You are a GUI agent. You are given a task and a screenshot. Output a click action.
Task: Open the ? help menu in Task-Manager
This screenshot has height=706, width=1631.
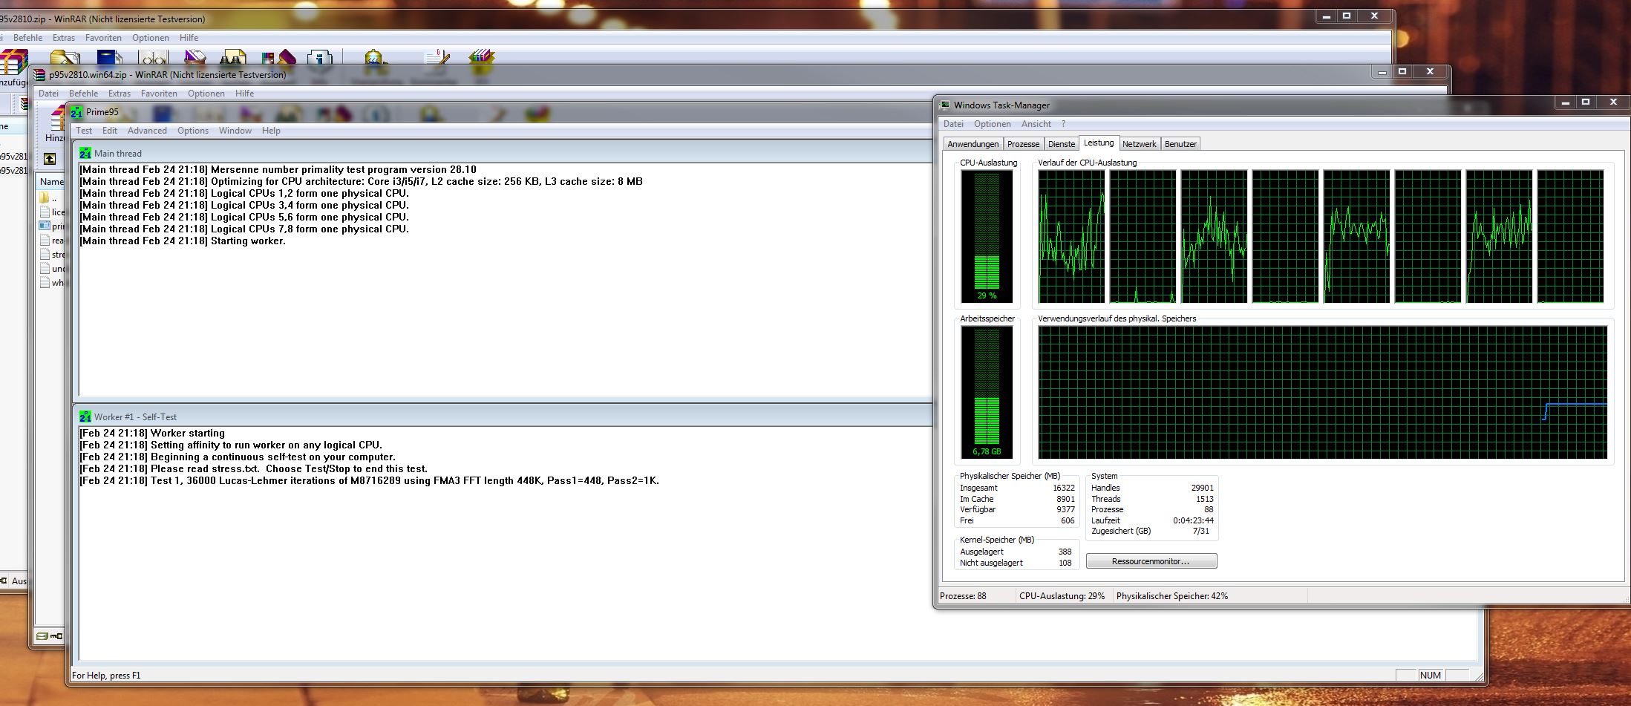coord(1063,124)
